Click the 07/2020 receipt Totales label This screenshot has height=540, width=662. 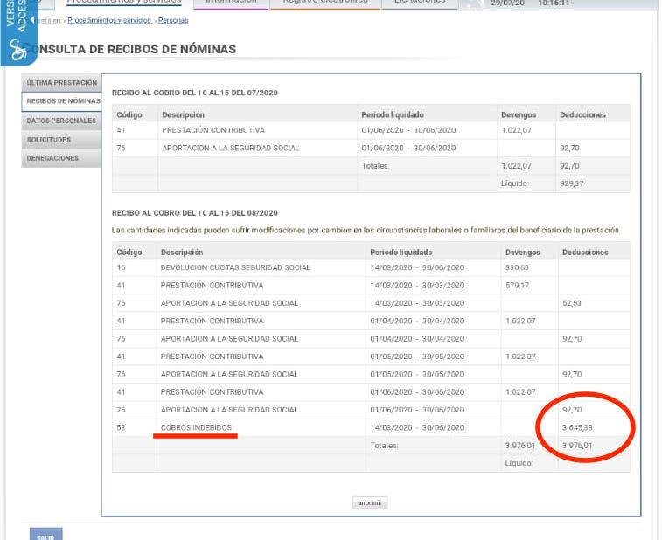pyautogui.click(x=375, y=166)
